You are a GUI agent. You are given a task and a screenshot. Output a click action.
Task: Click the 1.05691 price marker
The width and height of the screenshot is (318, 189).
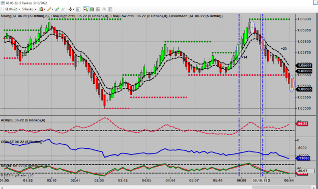click(304, 66)
